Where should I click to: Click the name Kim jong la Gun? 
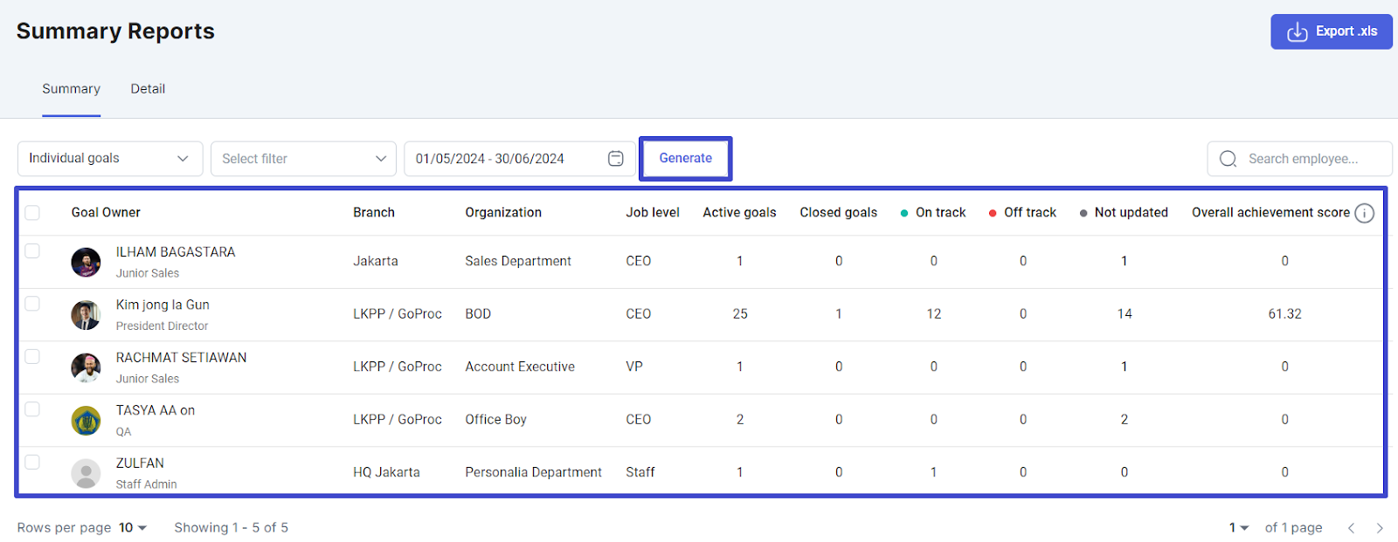(x=163, y=305)
